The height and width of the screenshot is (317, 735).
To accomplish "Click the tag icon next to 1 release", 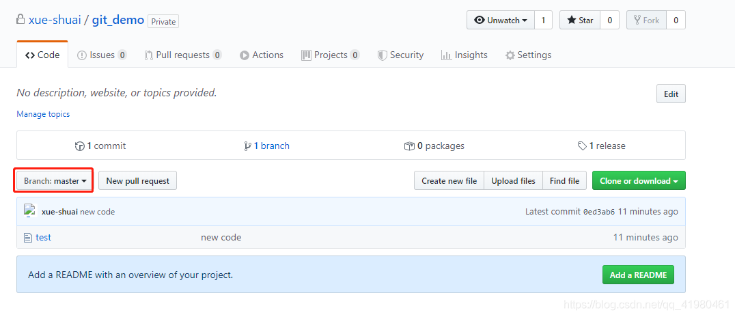I will point(582,146).
